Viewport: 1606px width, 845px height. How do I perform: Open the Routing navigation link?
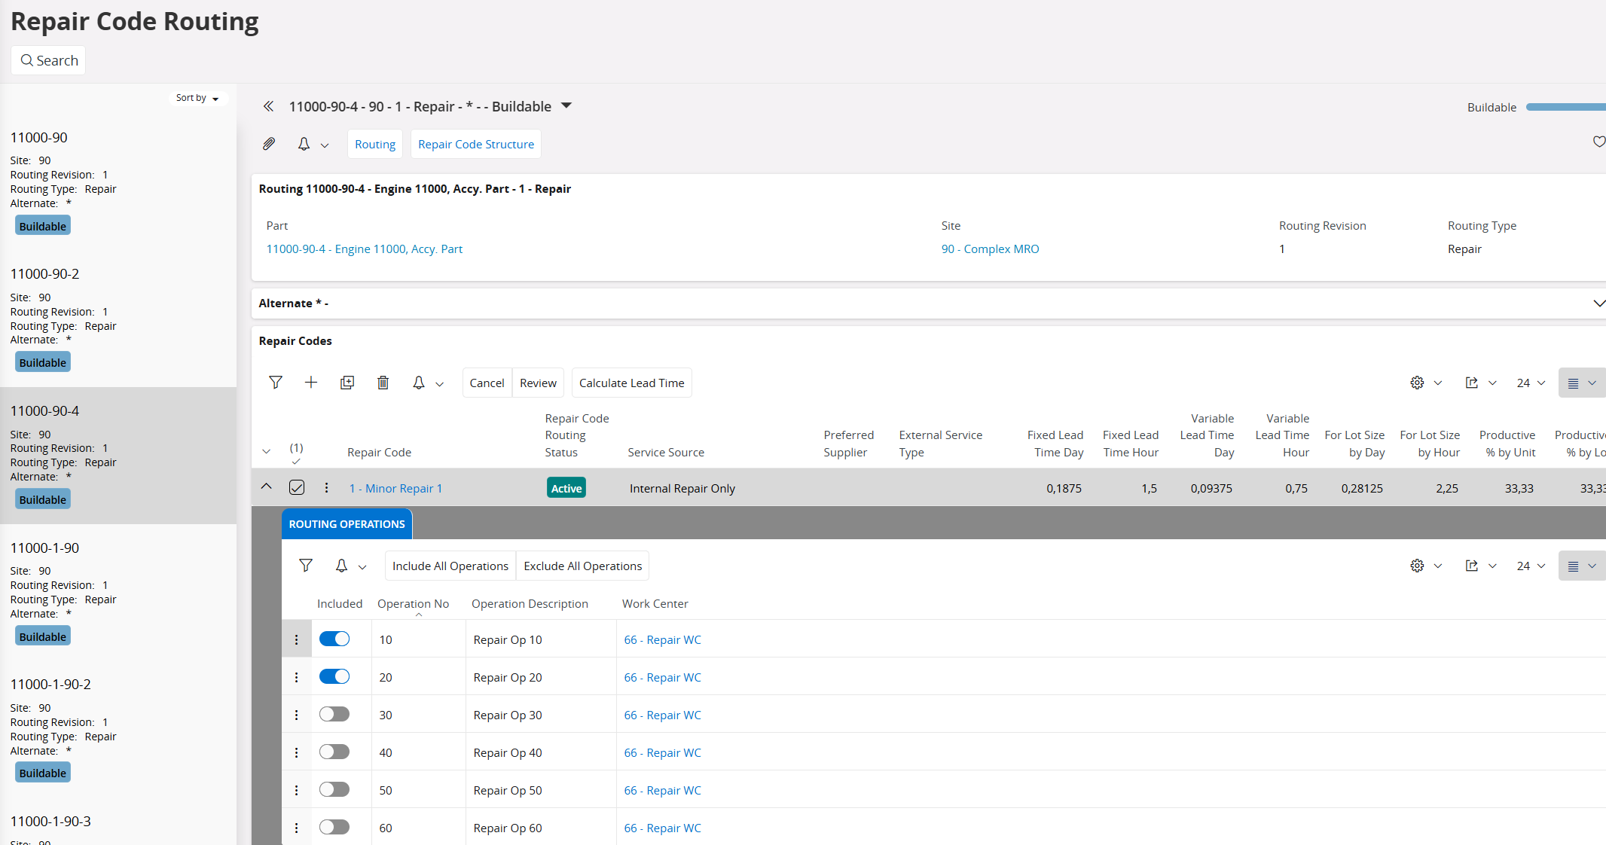coord(375,144)
